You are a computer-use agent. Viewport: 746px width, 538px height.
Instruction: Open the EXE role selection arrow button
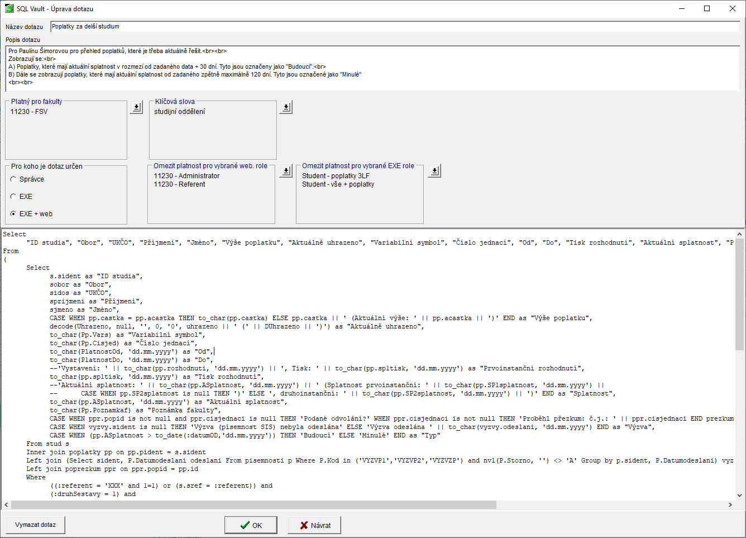coord(434,171)
